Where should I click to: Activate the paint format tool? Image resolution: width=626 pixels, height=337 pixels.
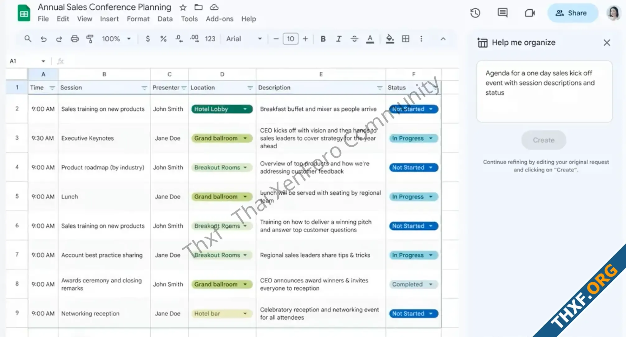[x=90, y=39]
